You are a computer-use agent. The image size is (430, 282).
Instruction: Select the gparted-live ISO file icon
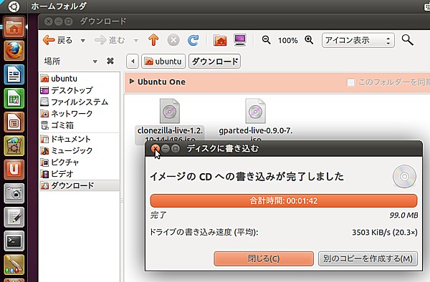(x=255, y=111)
